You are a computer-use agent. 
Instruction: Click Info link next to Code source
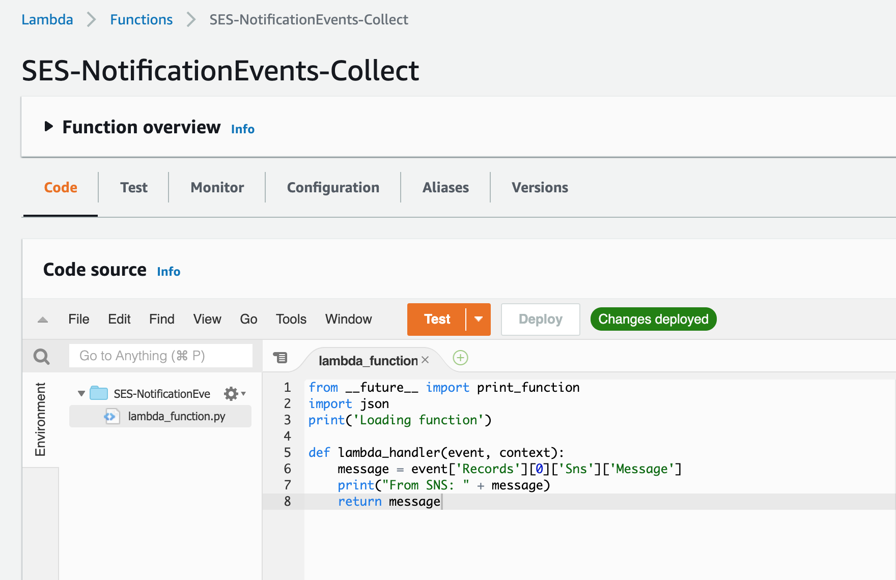[x=169, y=272]
